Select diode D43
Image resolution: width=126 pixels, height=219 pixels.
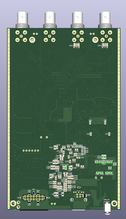[x=29, y=193]
